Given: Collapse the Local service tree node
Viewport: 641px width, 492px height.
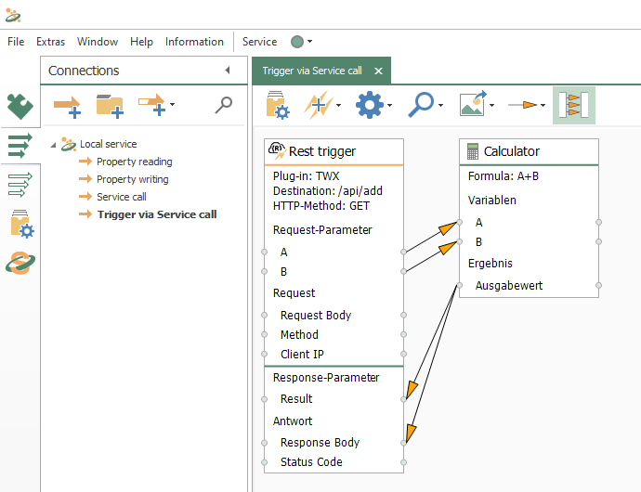Looking at the screenshot, I should [x=53, y=144].
